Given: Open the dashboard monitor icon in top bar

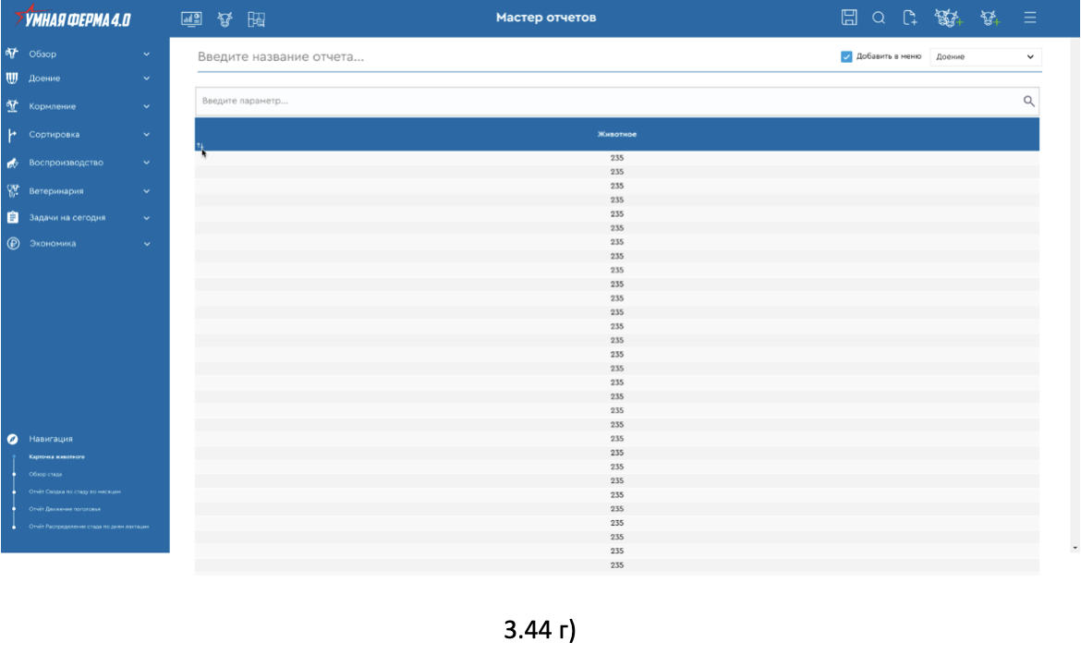Looking at the screenshot, I should point(191,18).
